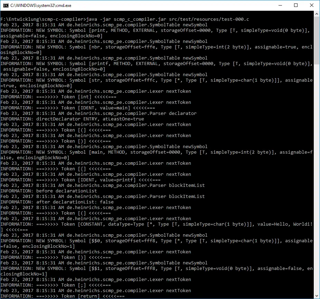Click the wrapped '] <<<<<===' line
Image resolution: width=320 pixels, height=299 pixels.
pos(14,229)
